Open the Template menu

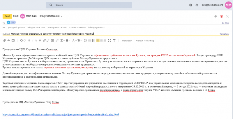coord(224,34)
